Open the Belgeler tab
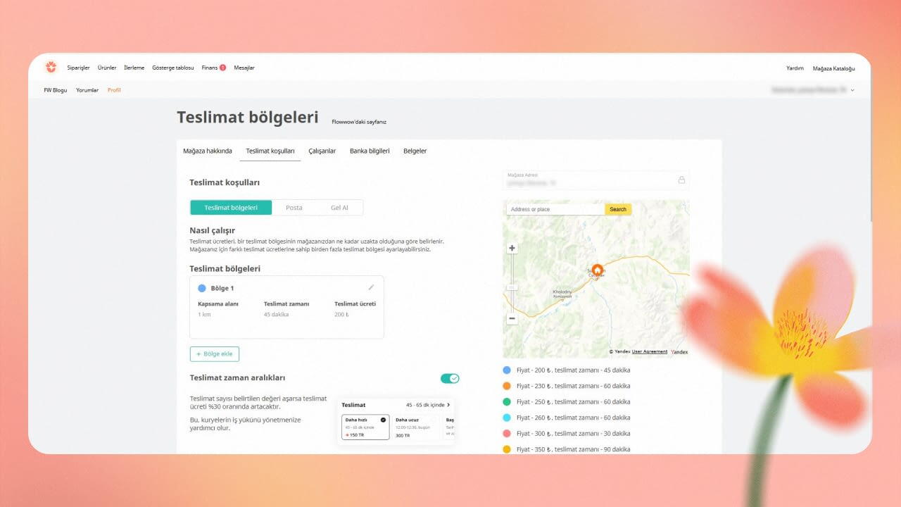This screenshot has height=507, width=901. 415,151
